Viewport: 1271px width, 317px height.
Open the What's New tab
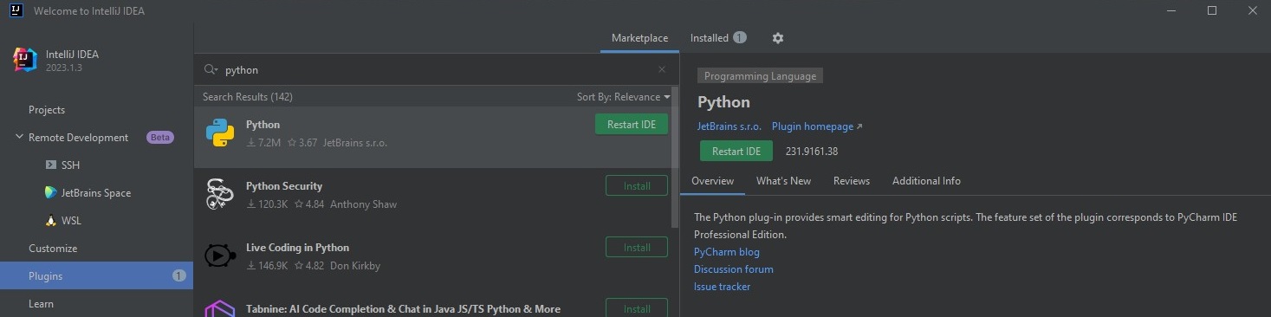(x=783, y=181)
